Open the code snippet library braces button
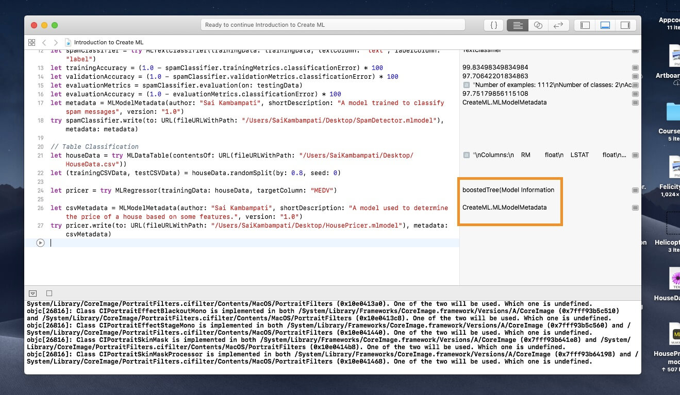The width and height of the screenshot is (680, 395). click(493, 25)
